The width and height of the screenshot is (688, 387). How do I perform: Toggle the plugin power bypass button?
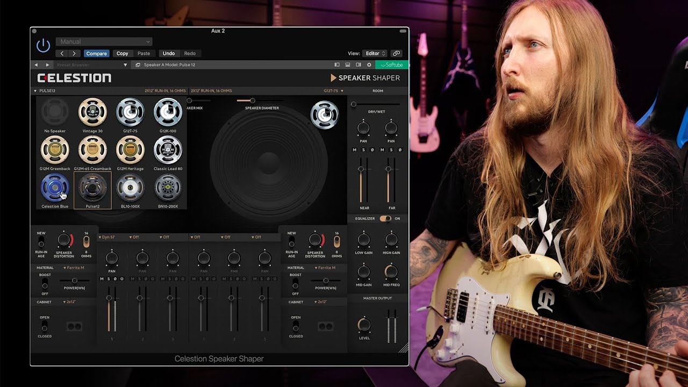[x=43, y=46]
